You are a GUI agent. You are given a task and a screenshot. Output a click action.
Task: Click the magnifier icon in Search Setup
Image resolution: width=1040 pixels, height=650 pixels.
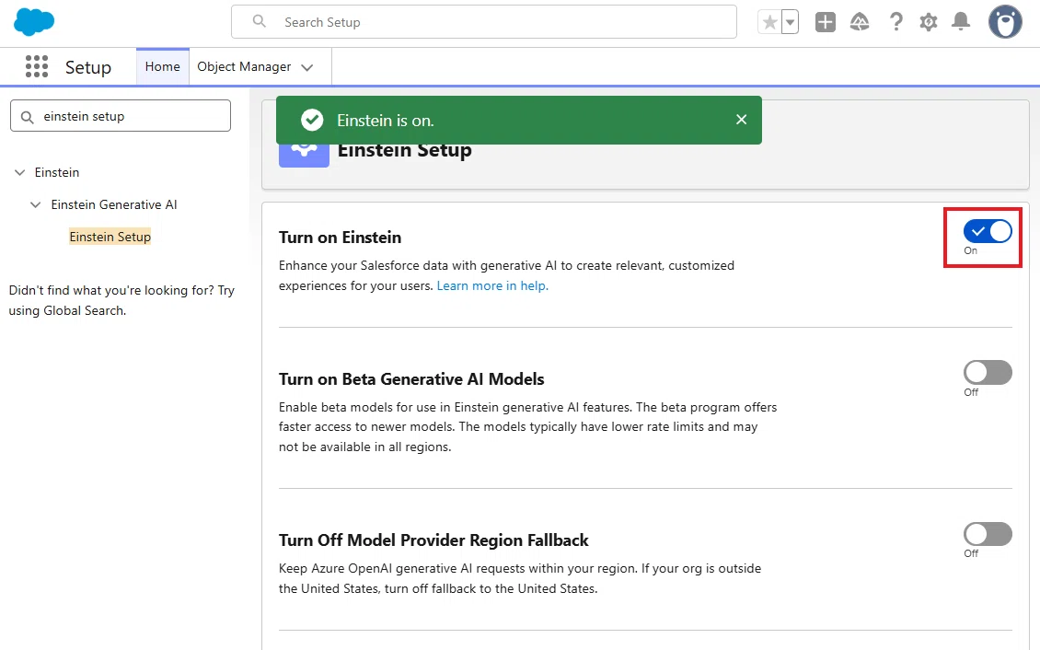point(260,21)
